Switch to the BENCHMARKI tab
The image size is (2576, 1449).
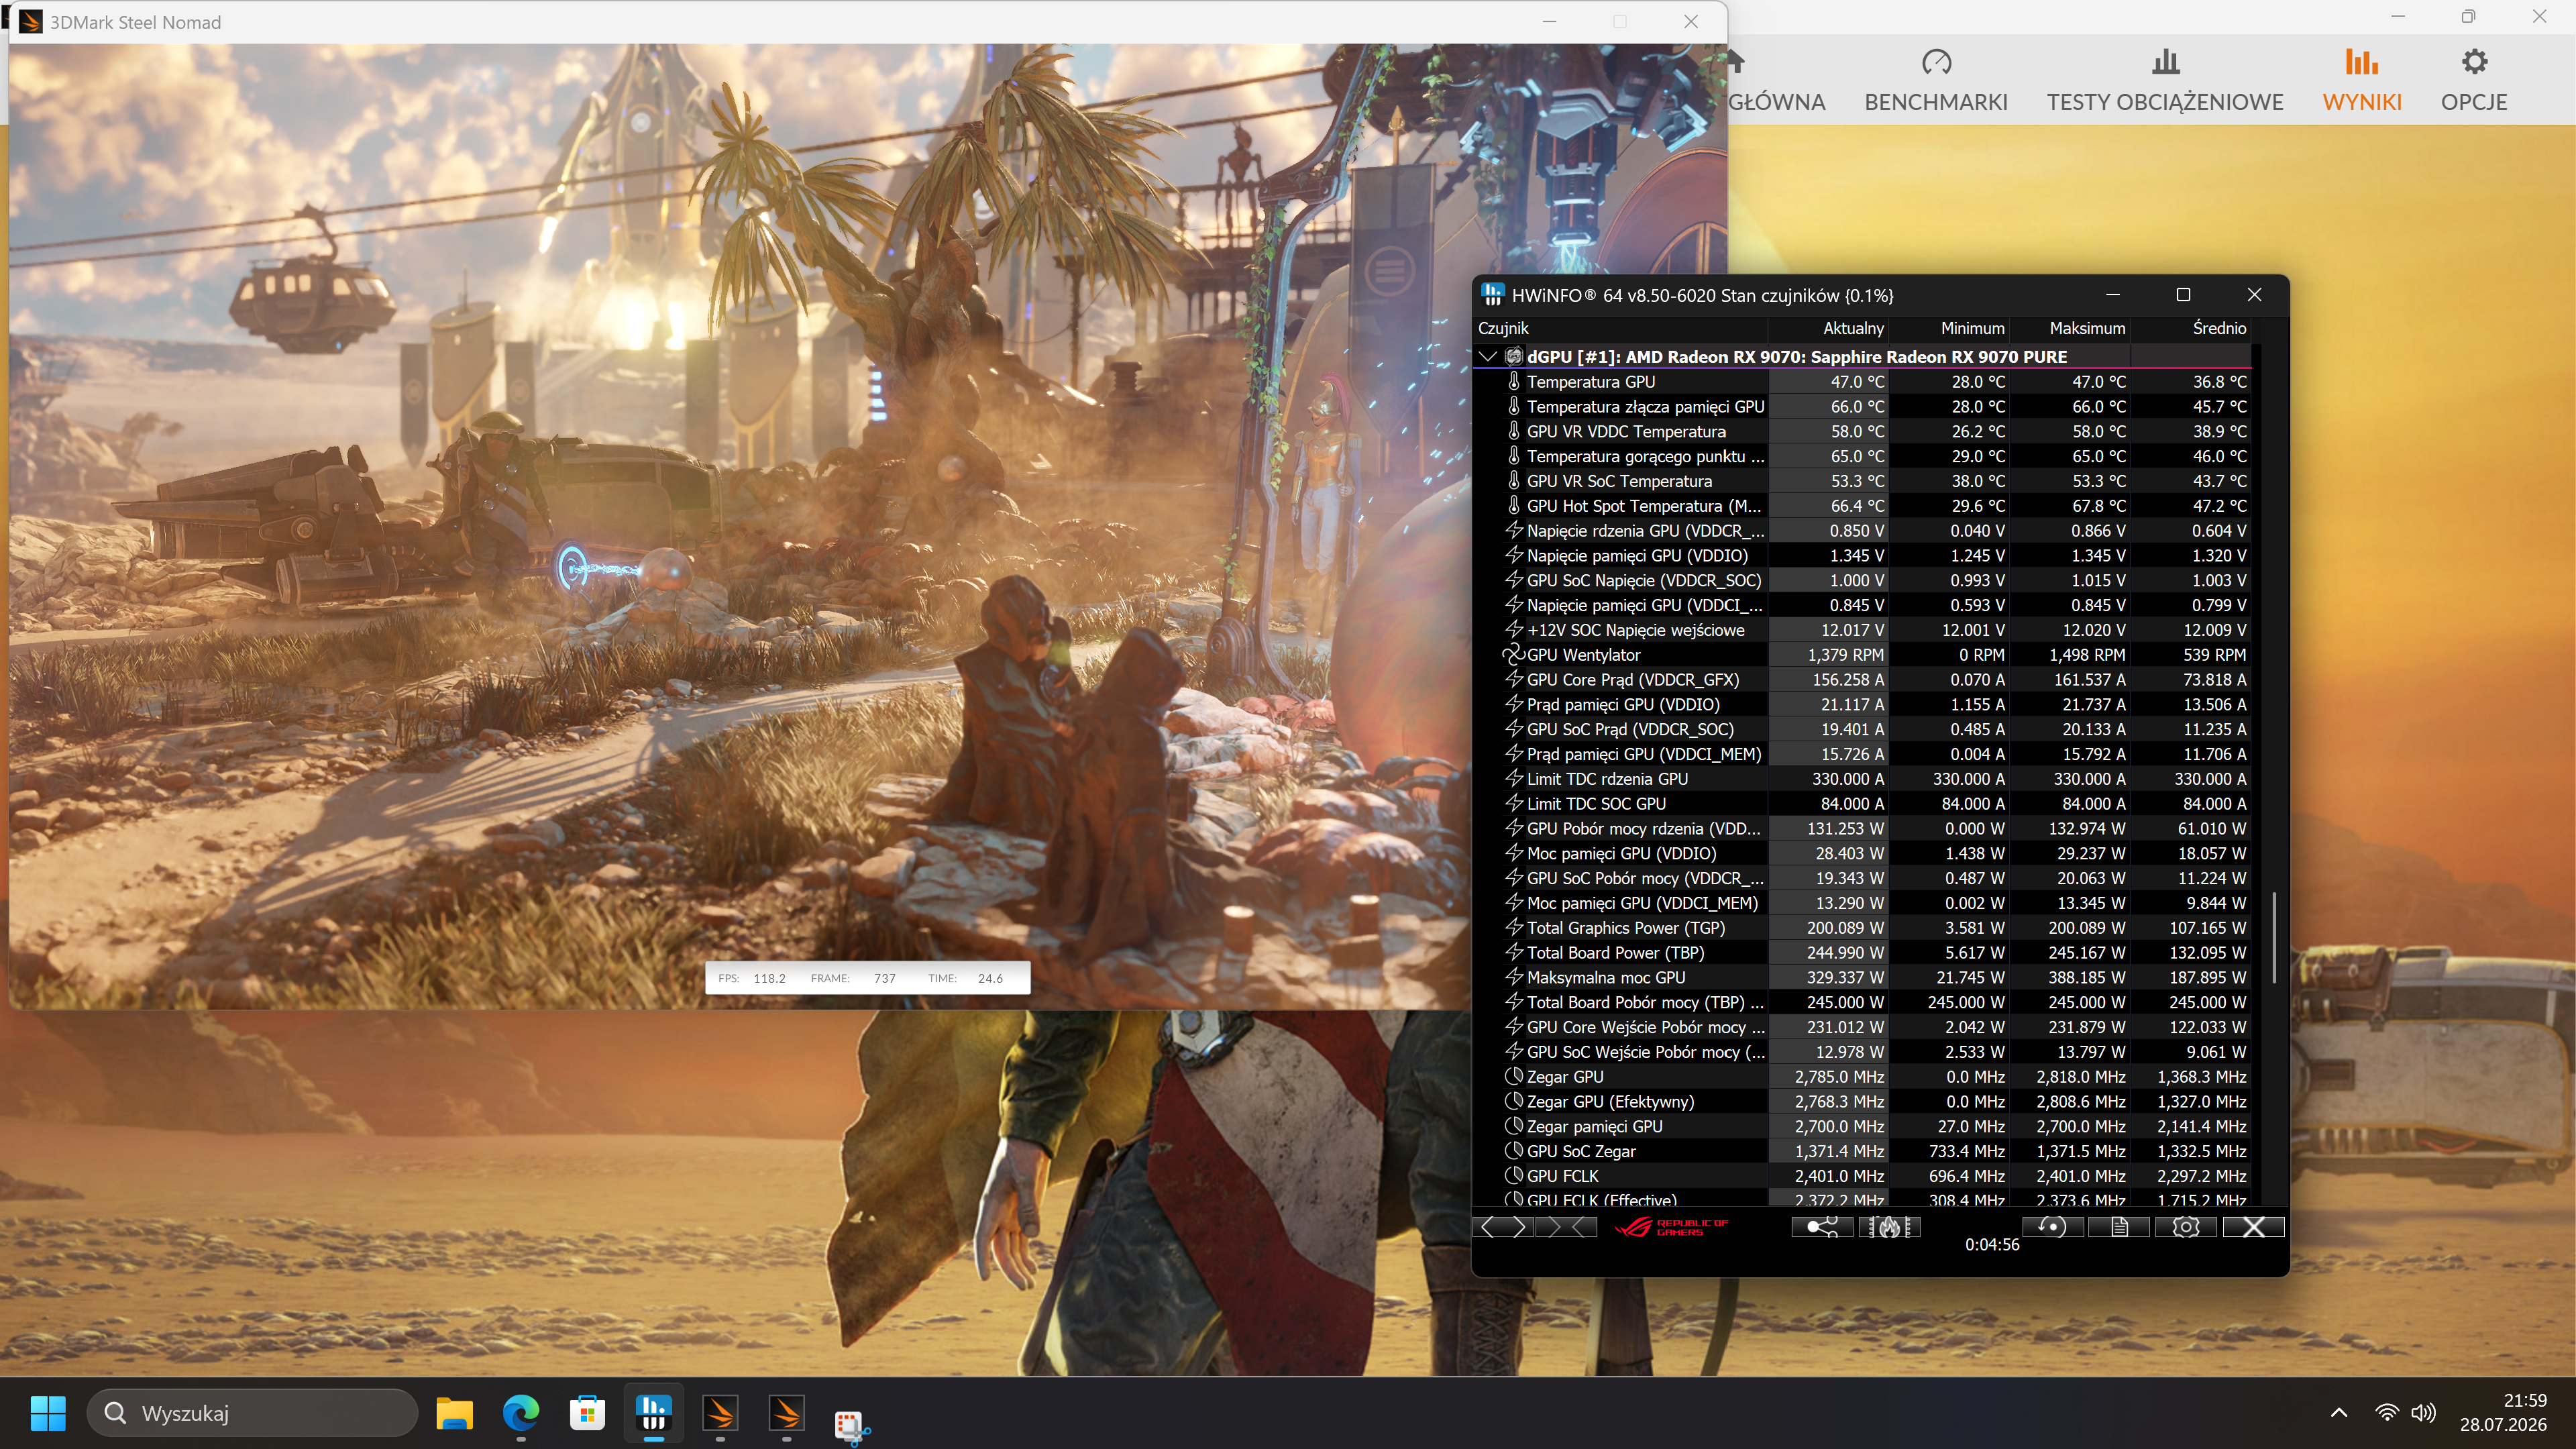(1935, 80)
